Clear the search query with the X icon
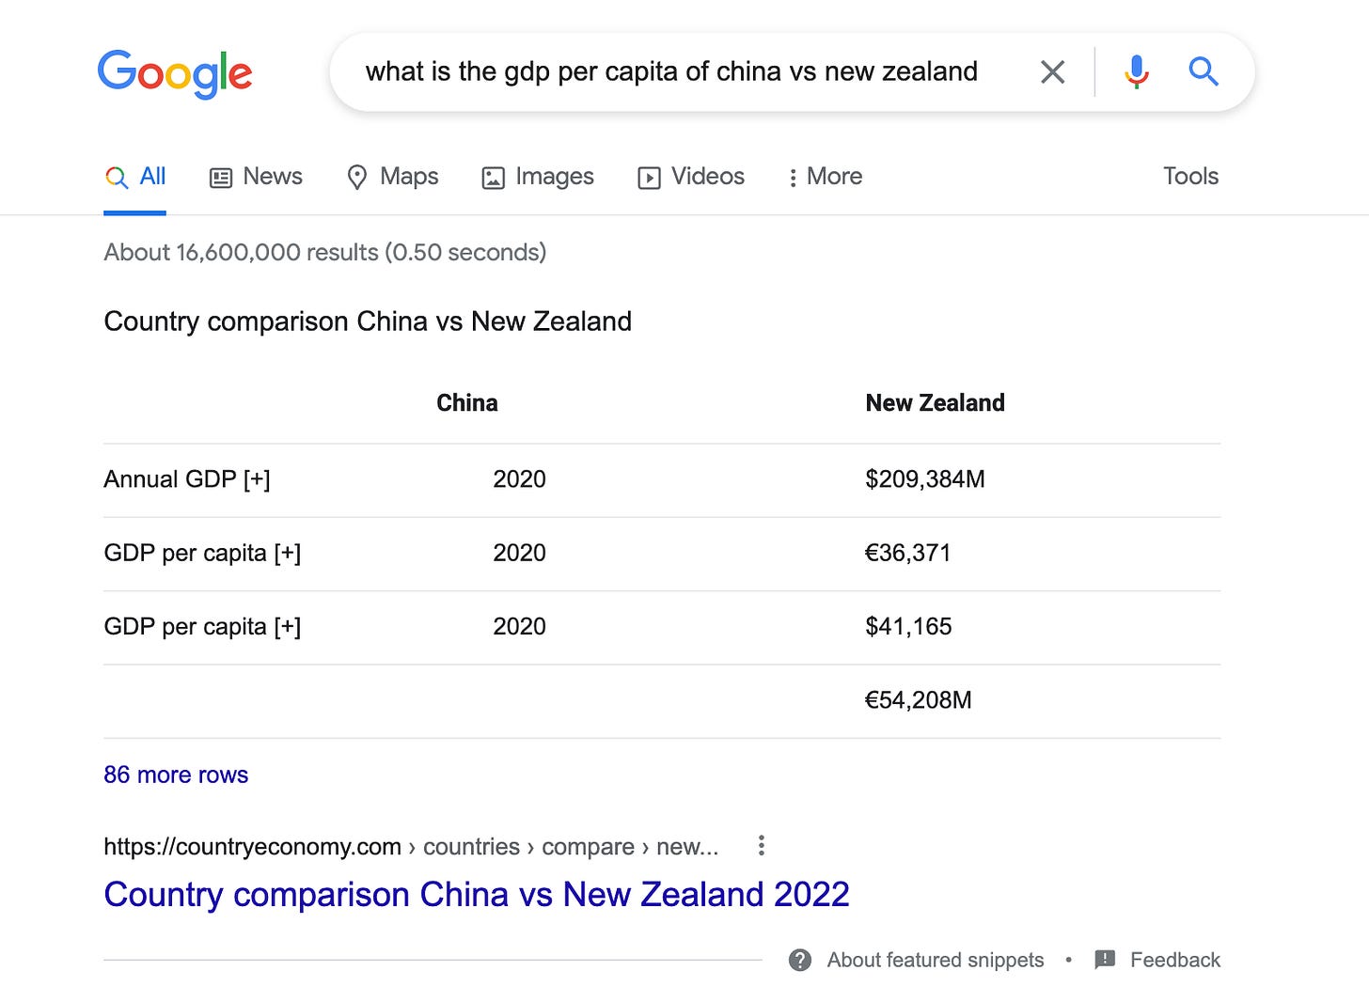The image size is (1369, 1002). point(1052,70)
